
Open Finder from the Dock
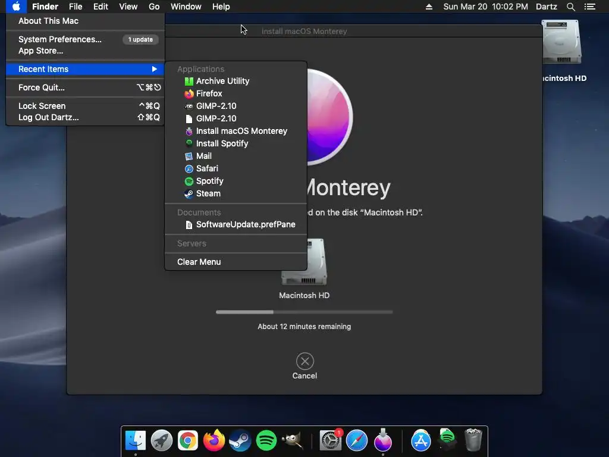pos(135,440)
